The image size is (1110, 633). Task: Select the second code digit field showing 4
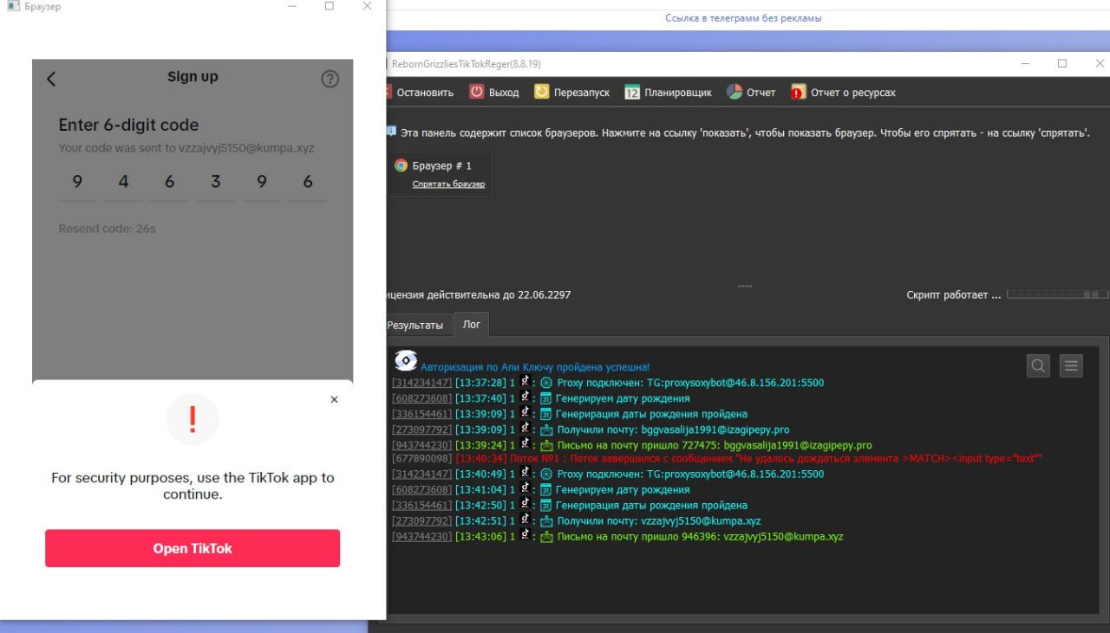click(123, 183)
